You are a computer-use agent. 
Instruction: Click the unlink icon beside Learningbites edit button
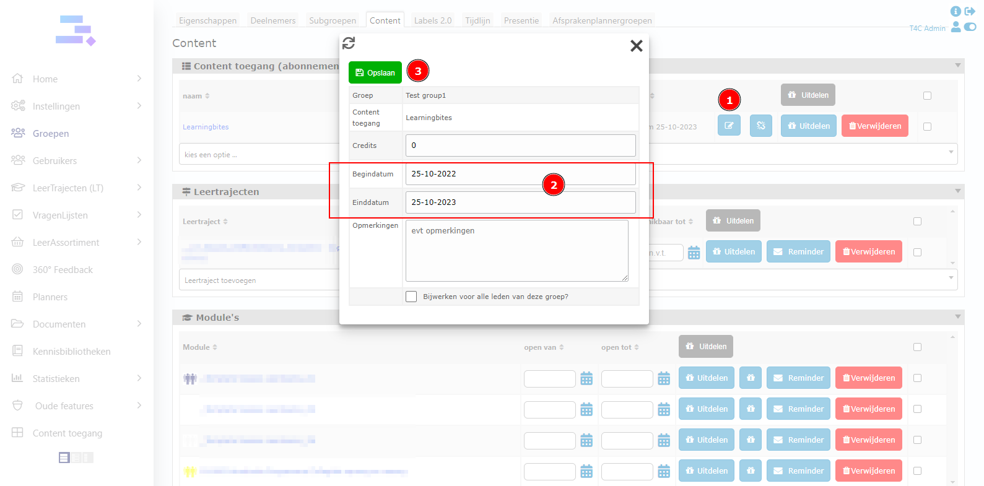(x=760, y=126)
